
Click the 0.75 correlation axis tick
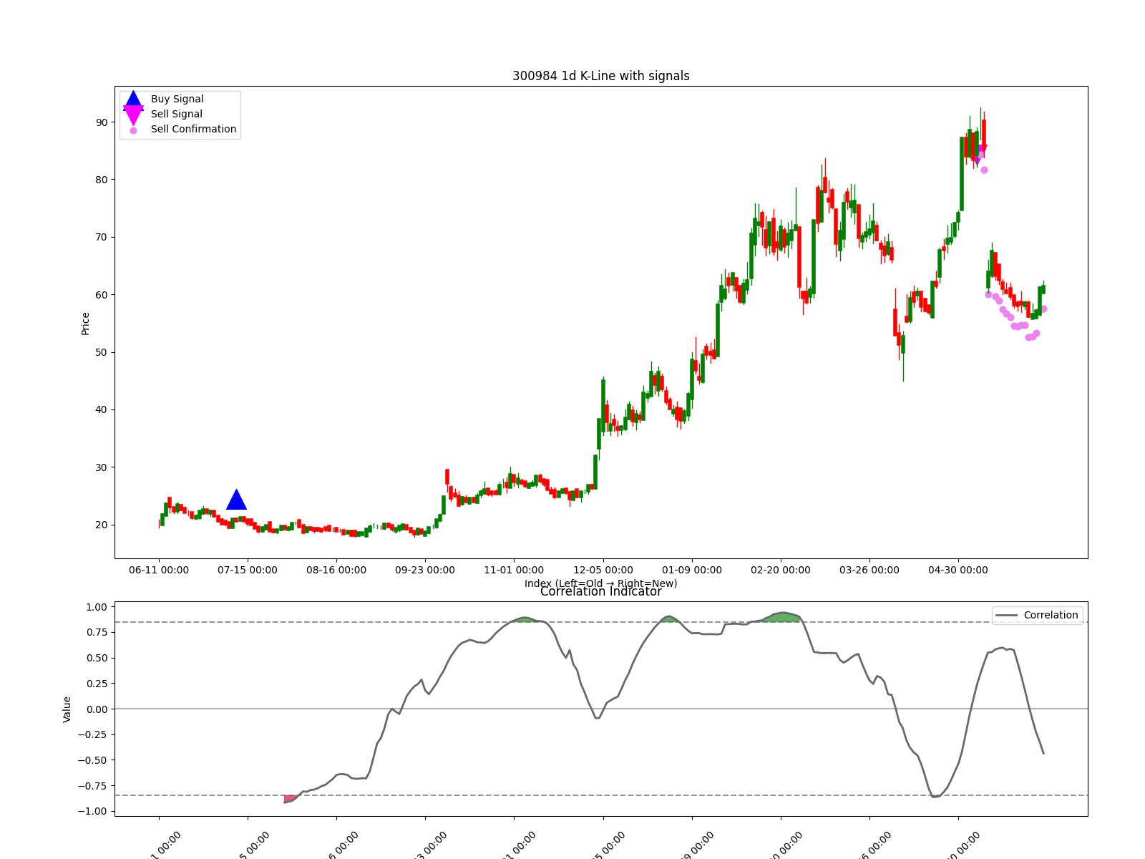96,632
